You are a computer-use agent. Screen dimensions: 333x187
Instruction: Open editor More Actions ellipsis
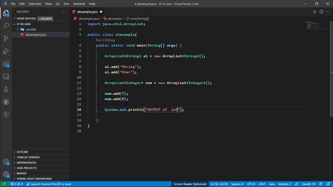pos(328,11)
